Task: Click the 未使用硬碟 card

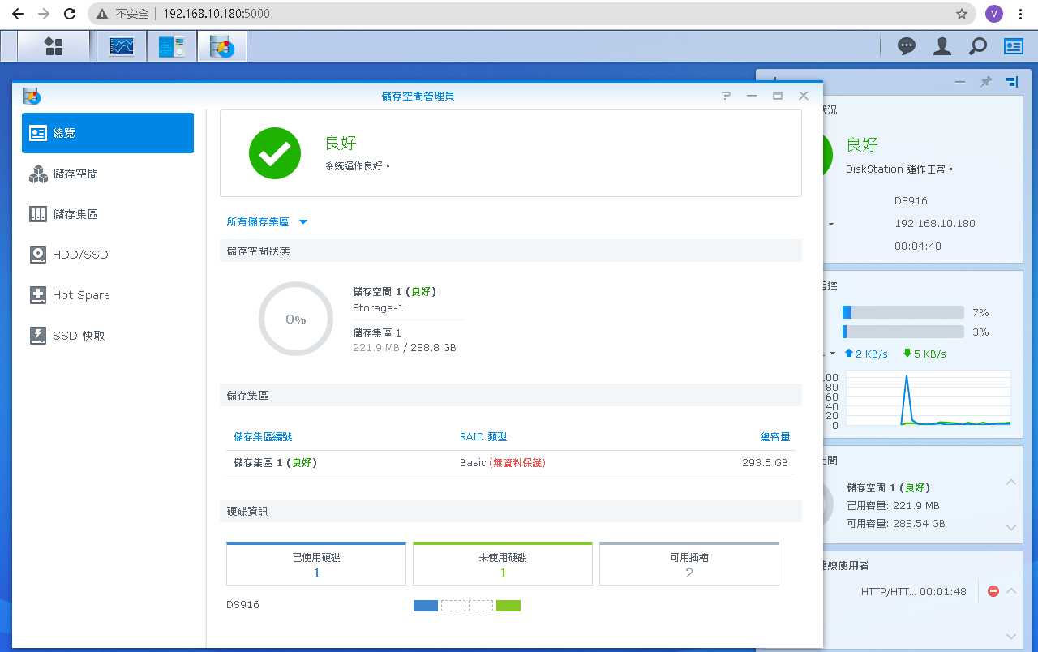Action: [503, 564]
